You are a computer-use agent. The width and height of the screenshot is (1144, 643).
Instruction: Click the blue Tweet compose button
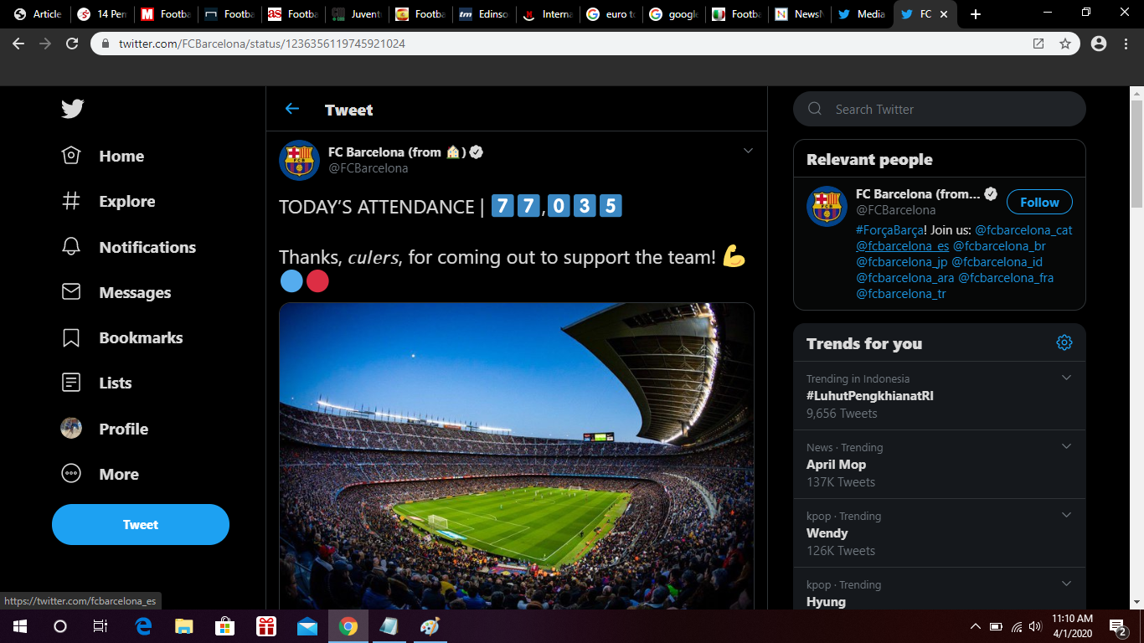[x=141, y=525]
